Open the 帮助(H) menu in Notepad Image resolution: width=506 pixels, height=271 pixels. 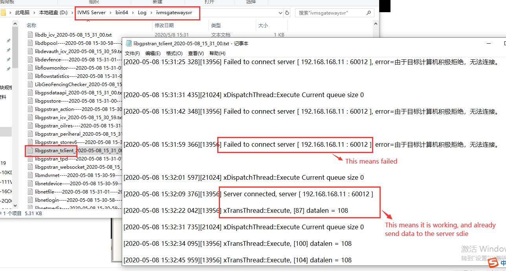(217, 53)
